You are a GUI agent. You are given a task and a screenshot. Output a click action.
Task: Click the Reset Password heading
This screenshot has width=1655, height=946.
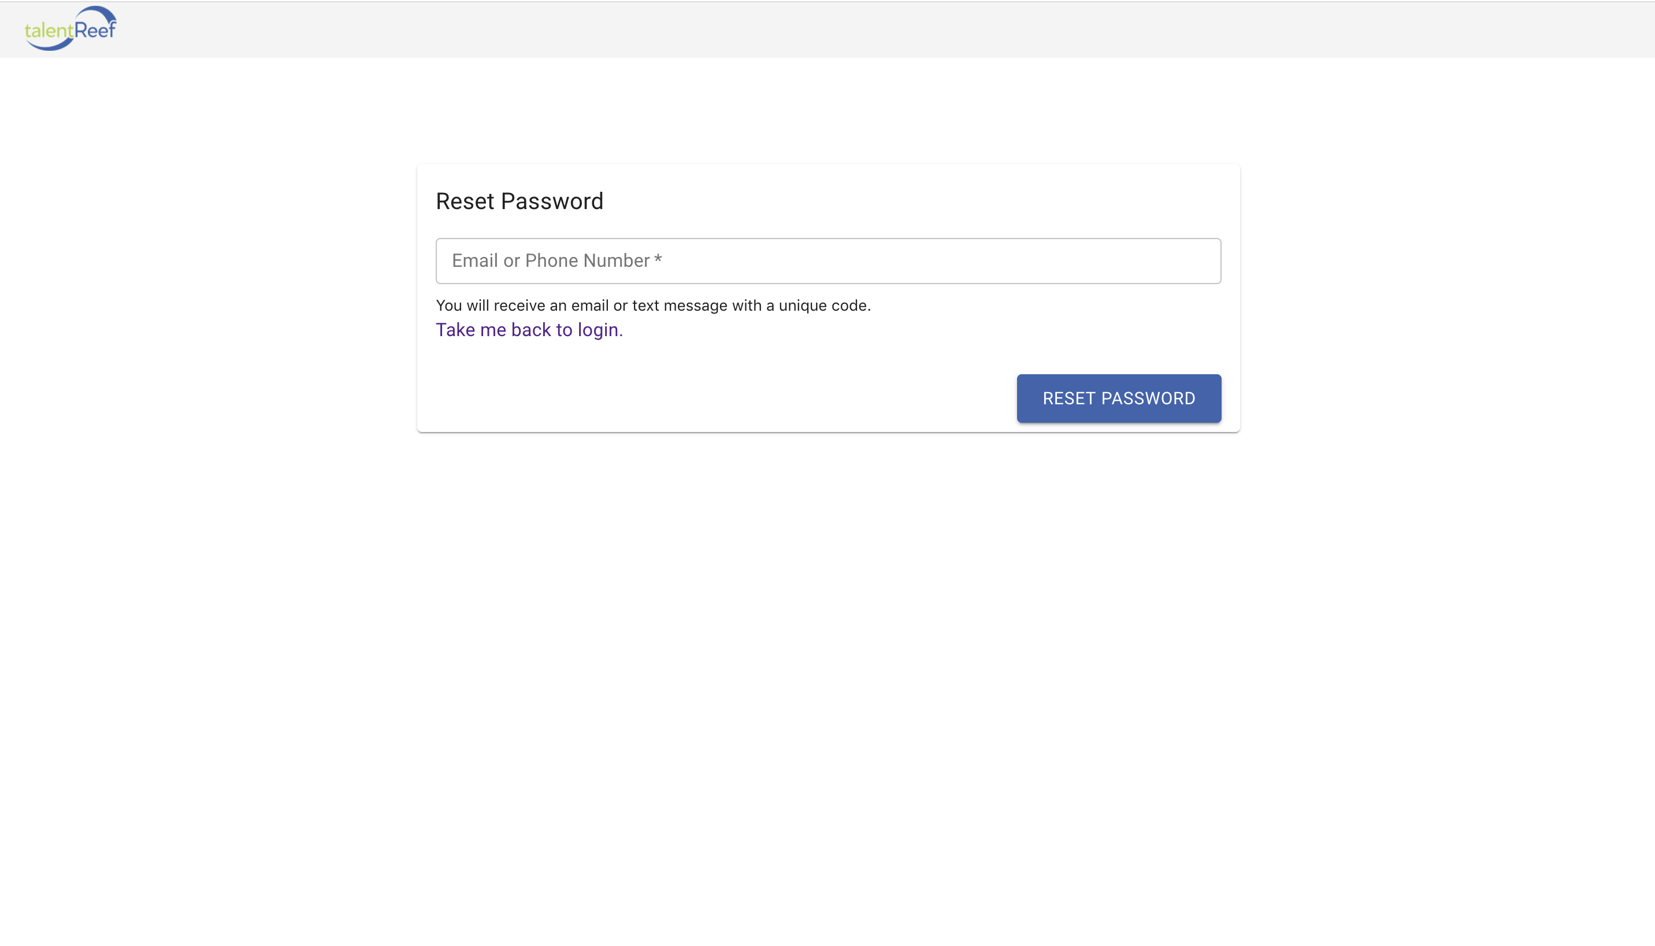click(x=519, y=202)
